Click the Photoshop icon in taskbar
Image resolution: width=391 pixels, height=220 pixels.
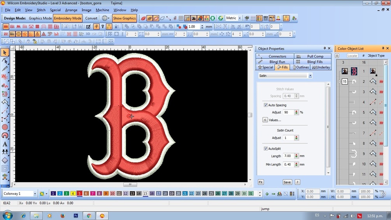(76, 216)
